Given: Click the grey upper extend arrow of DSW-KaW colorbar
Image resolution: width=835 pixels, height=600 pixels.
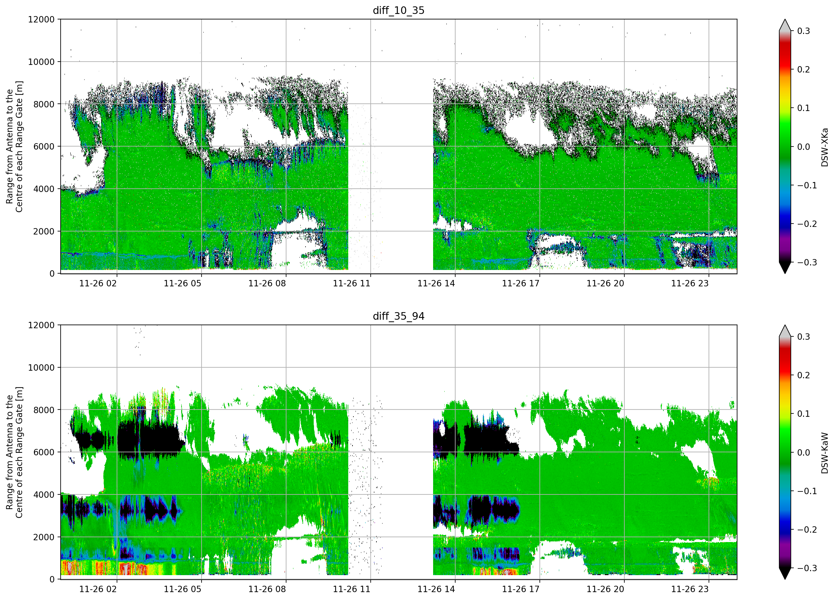Looking at the screenshot, I should [785, 331].
